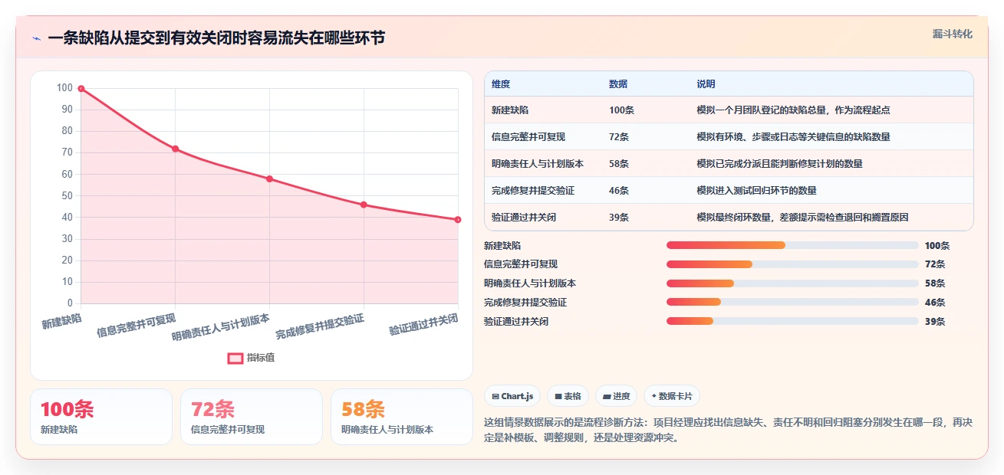The width and height of the screenshot is (1004, 475).
Task: Click the Chart.js tag
Action: [x=512, y=396]
